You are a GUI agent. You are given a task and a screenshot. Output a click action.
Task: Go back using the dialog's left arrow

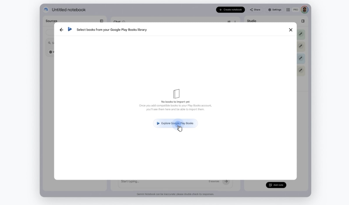tap(61, 30)
